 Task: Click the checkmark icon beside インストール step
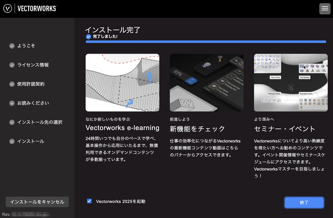point(12,142)
